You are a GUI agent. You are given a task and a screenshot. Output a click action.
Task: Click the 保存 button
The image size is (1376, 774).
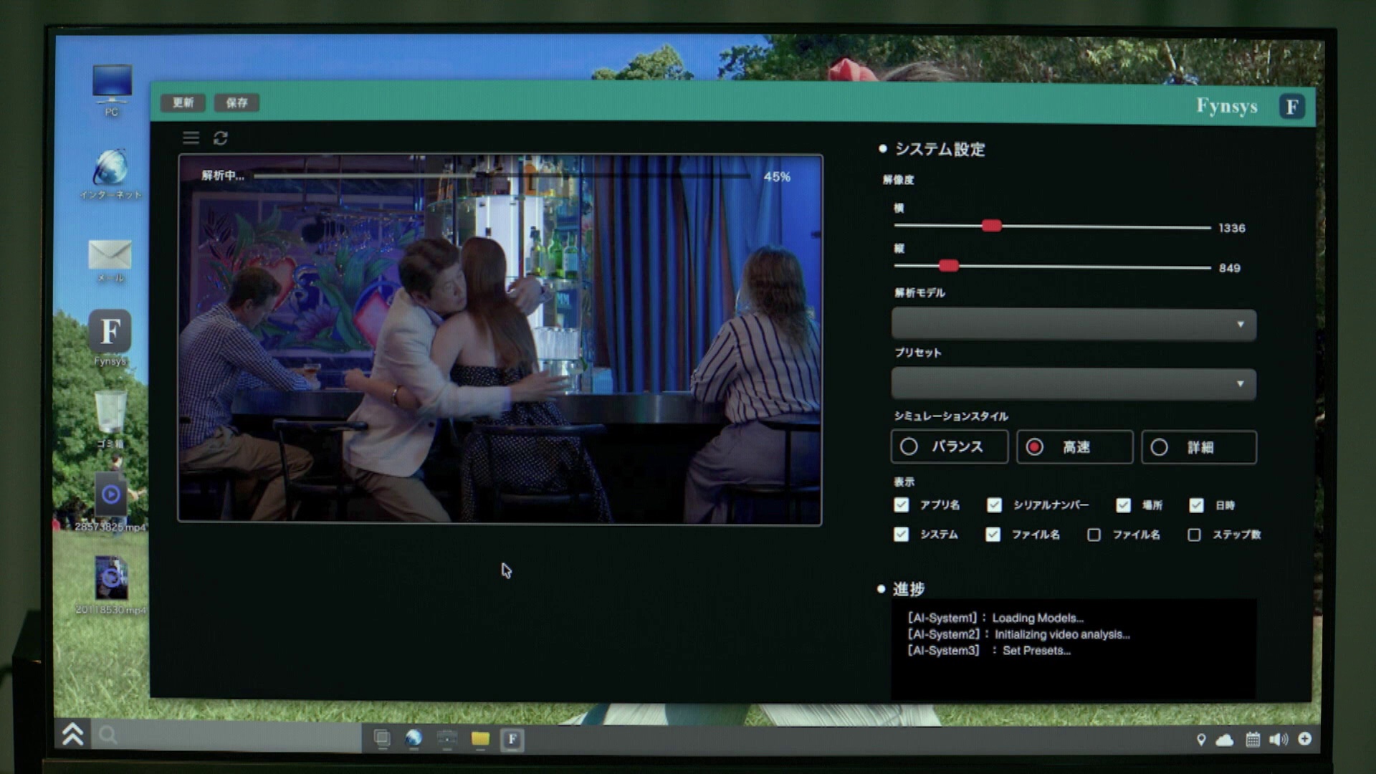click(236, 102)
